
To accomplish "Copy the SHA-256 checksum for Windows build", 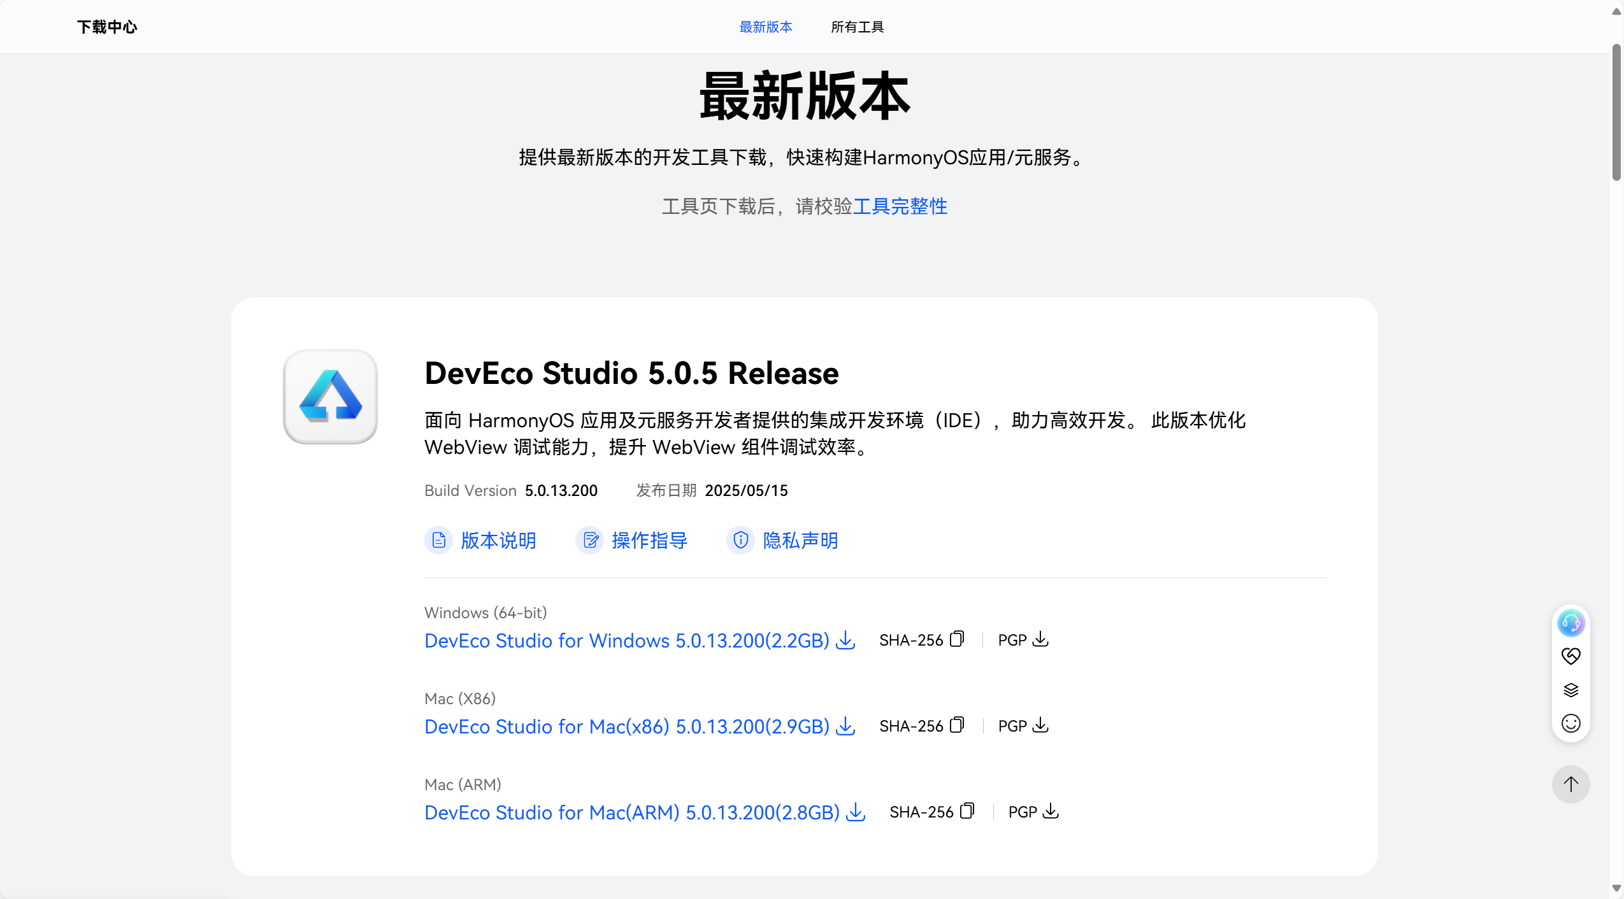I will click(x=958, y=639).
